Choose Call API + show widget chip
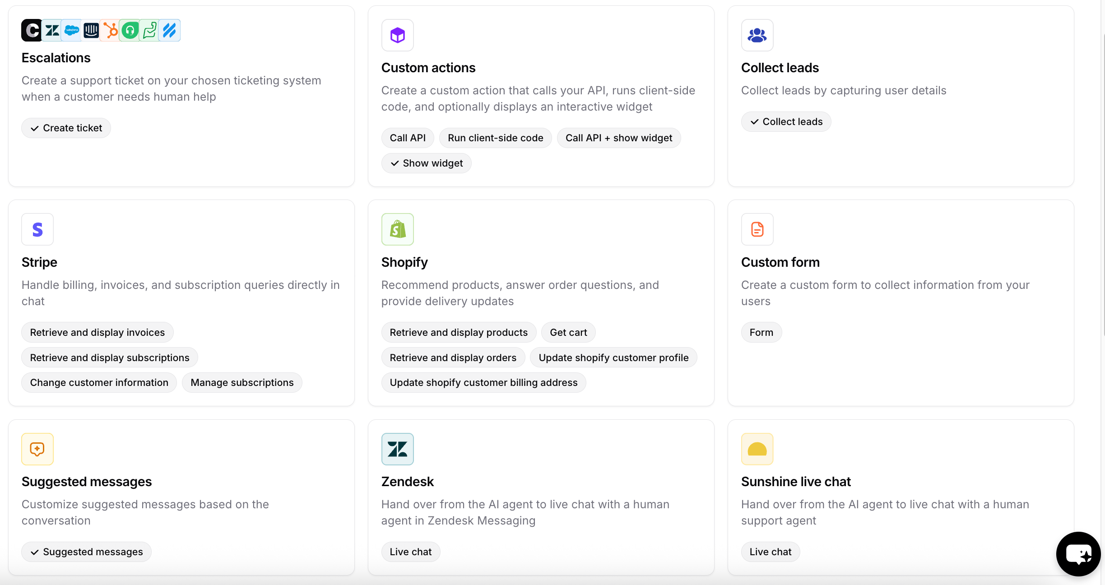 coord(619,138)
